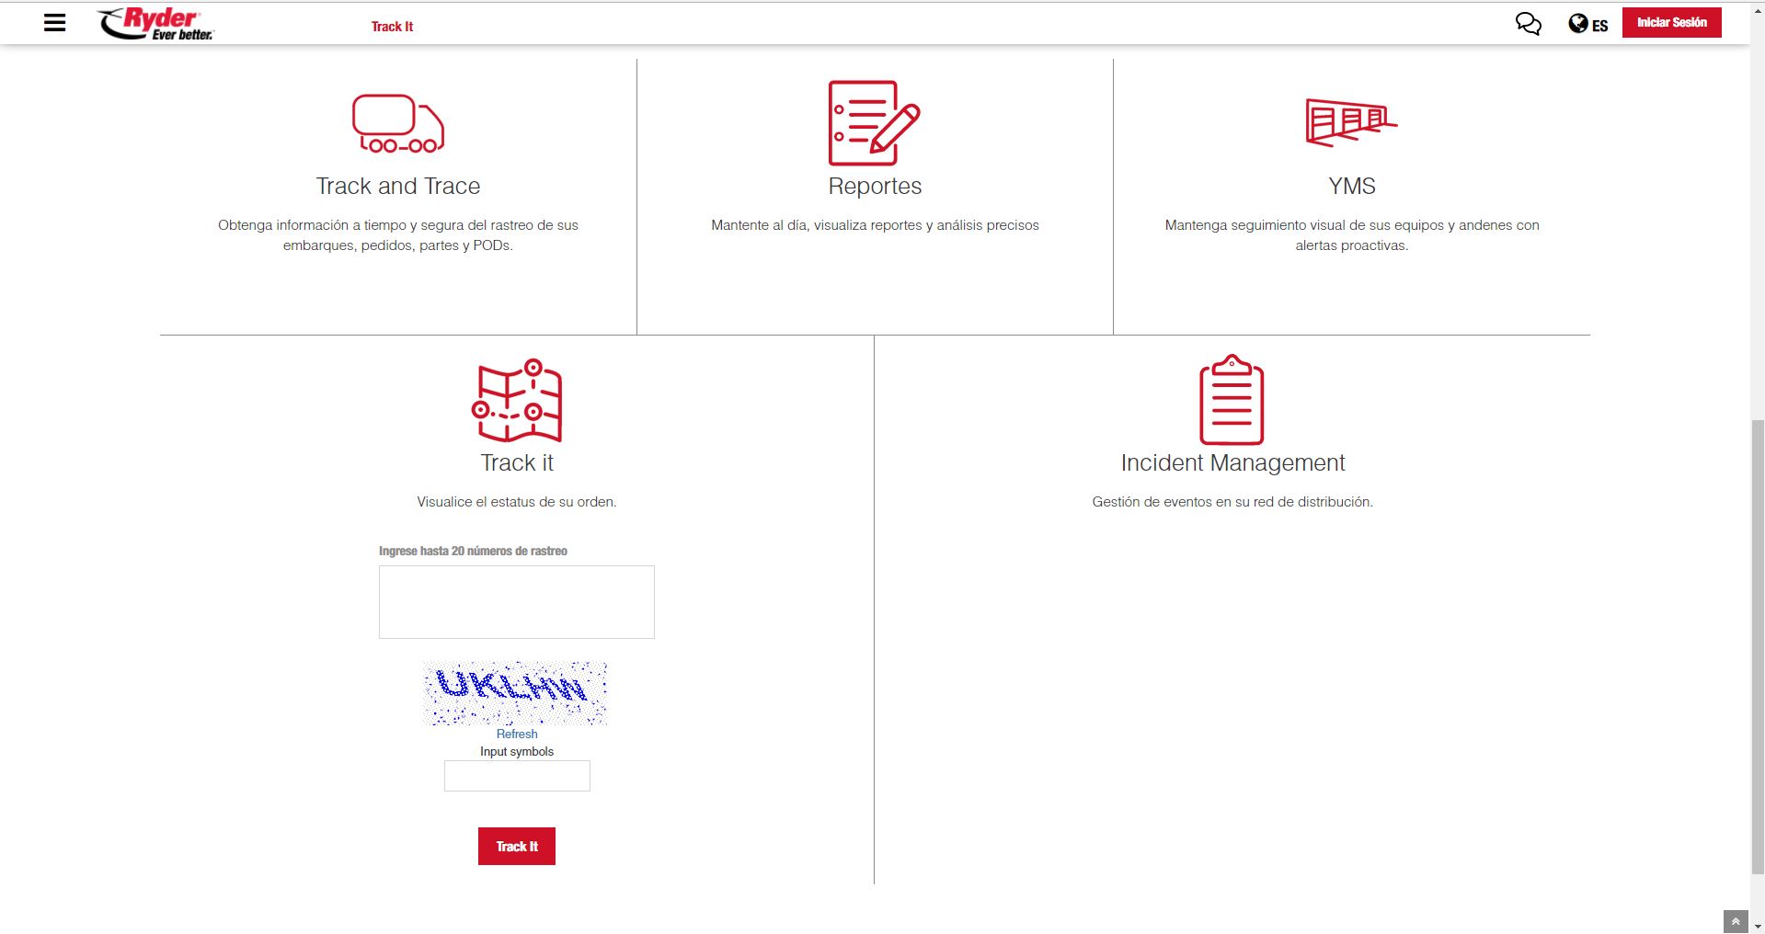Click the Refresh captcha link
Viewport: 1765px width, 934px height.
coord(517,734)
